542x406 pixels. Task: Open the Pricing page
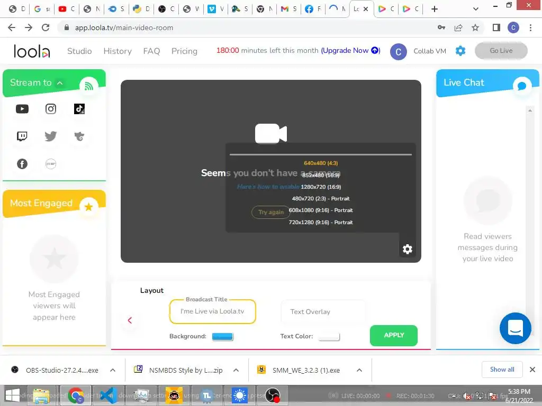coord(184,51)
